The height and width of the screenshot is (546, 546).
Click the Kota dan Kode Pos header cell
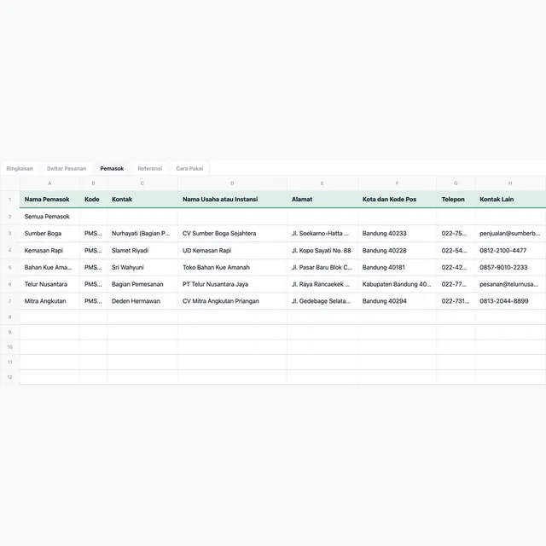click(397, 199)
